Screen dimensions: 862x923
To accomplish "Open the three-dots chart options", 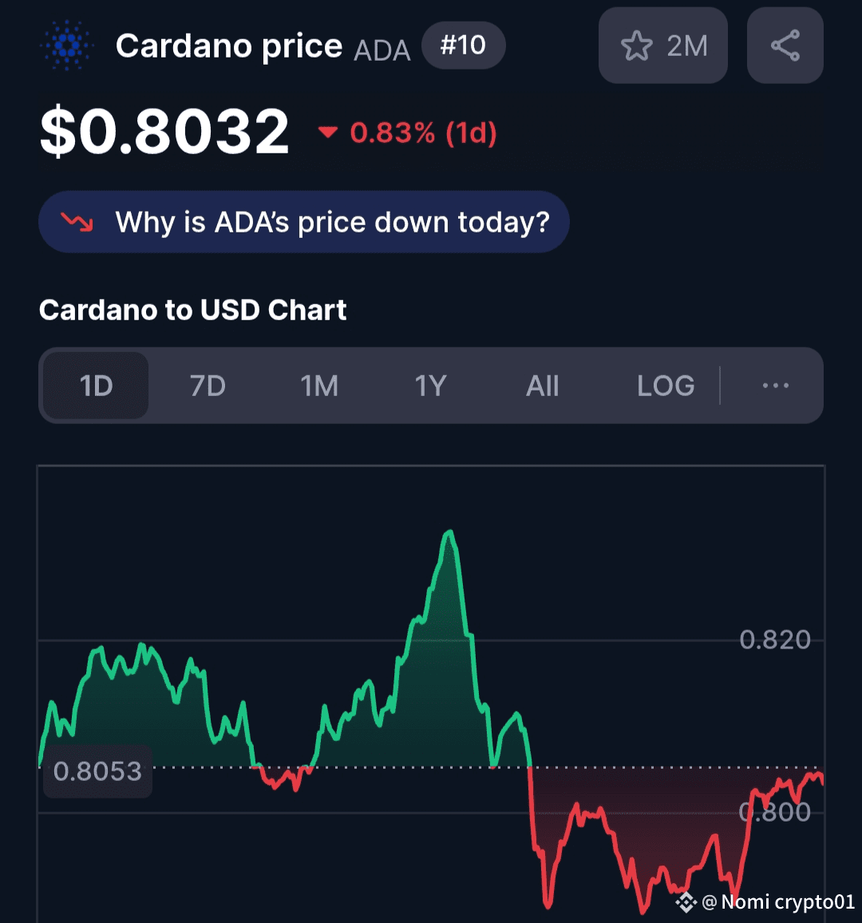I will point(775,386).
